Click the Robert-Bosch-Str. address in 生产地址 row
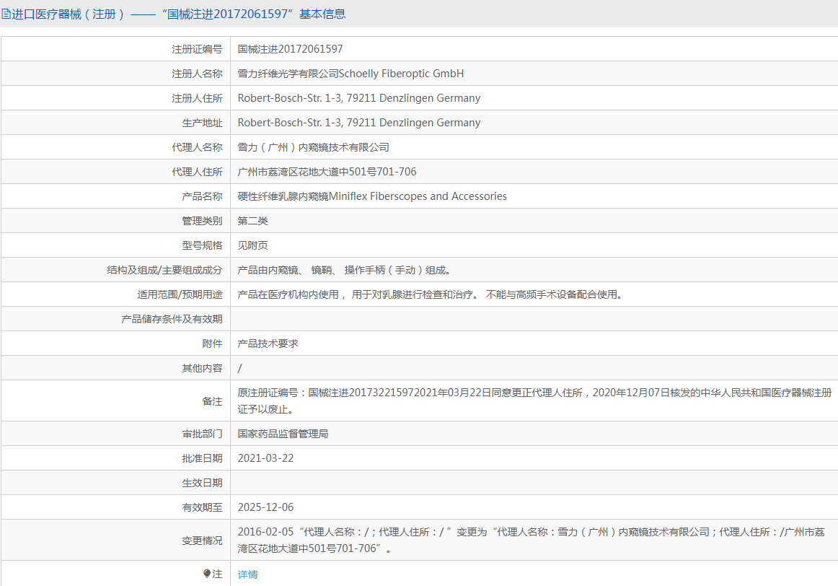The height and width of the screenshot is (586, 838). [x=358, y=123]
